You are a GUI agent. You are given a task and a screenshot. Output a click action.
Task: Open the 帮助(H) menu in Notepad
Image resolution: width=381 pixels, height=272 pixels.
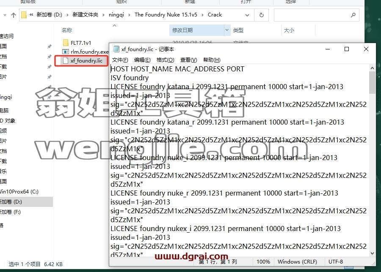(x=212, y=60)
